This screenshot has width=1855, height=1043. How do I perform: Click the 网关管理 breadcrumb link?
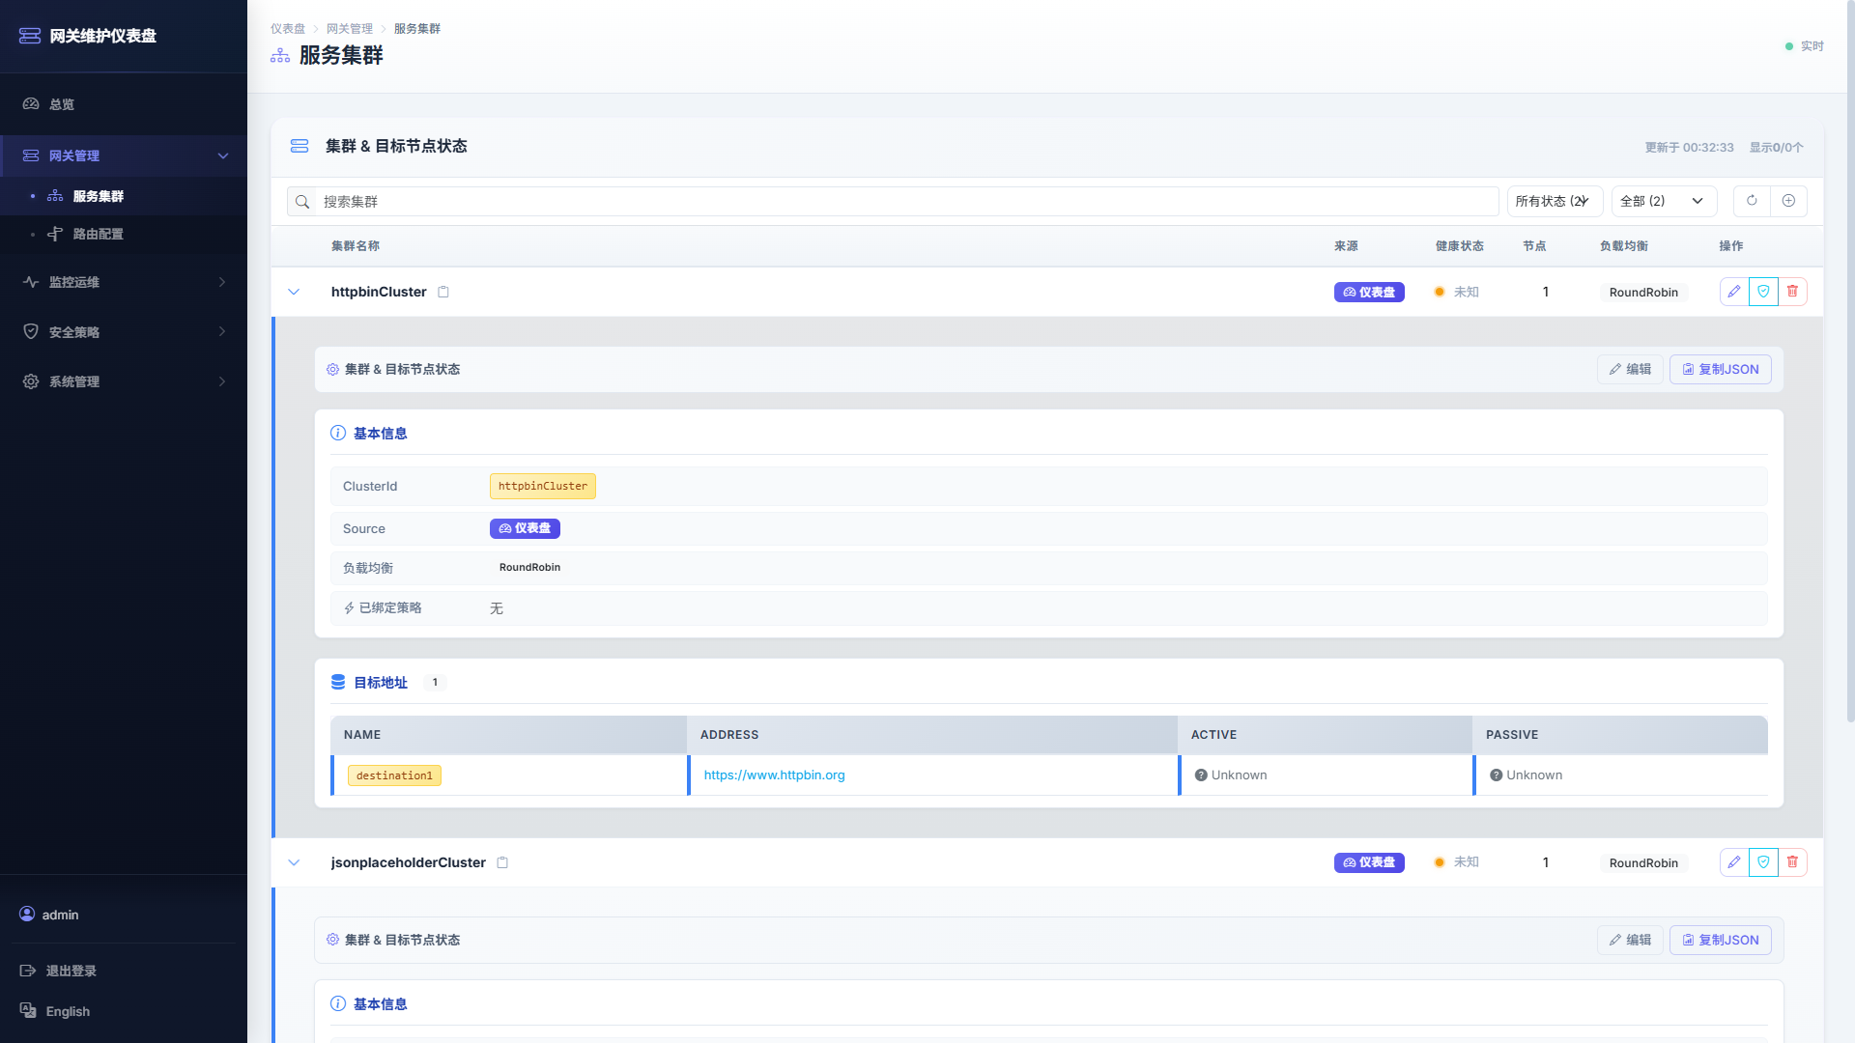click(x=350, y=29)
